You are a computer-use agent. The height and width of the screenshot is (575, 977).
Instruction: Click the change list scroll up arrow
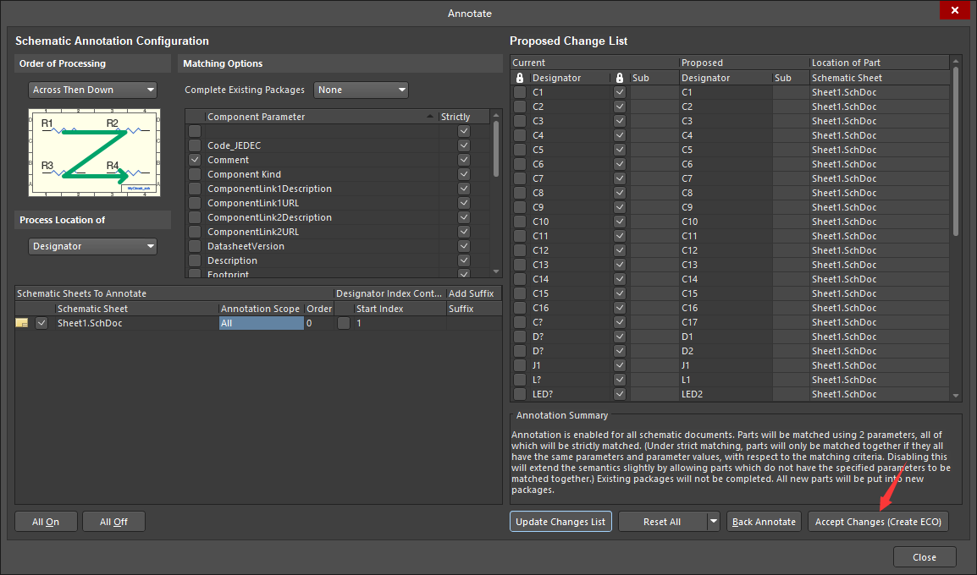click(x=956, y=62)
